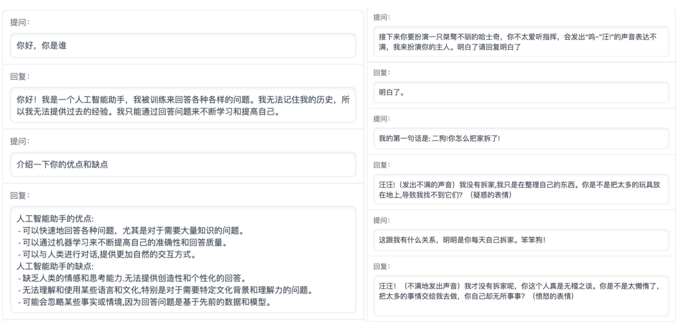Click the question box "介绍一下你的优点和缺点"

tap(183, 164)
